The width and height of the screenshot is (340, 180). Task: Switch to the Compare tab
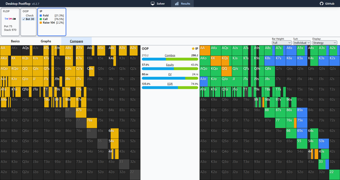click(76, 41)
